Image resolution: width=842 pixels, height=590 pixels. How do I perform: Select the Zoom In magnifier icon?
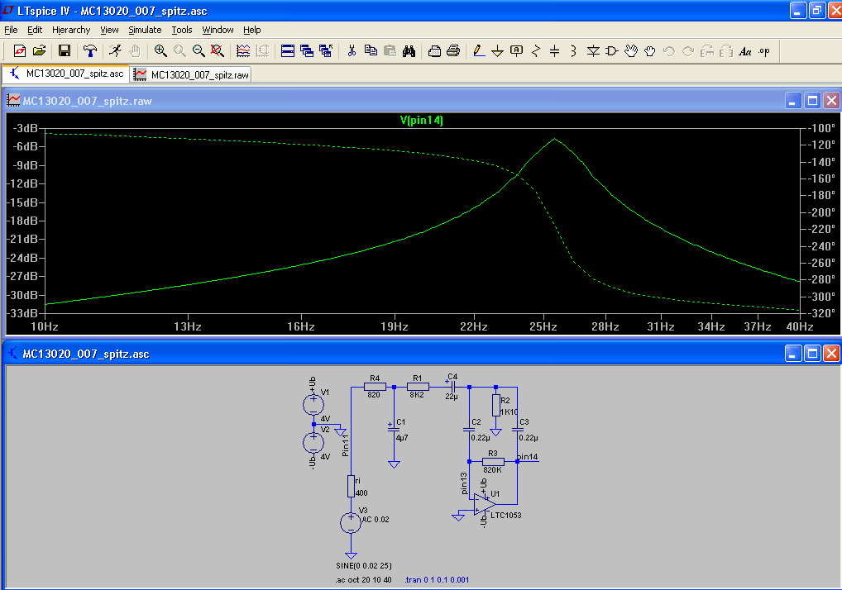[x=160, y=51]
